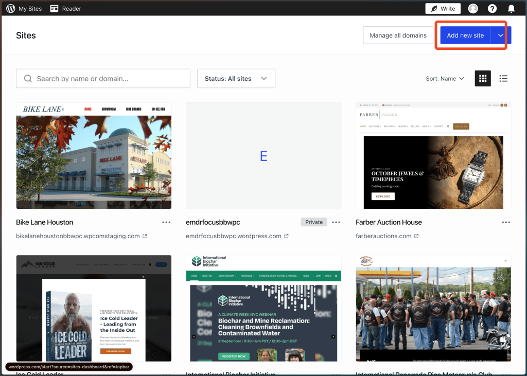Image resolution: width=527 pixels, height=376 pixels.
Task: Click the WordPress logo icon
Action: point(10,8)
